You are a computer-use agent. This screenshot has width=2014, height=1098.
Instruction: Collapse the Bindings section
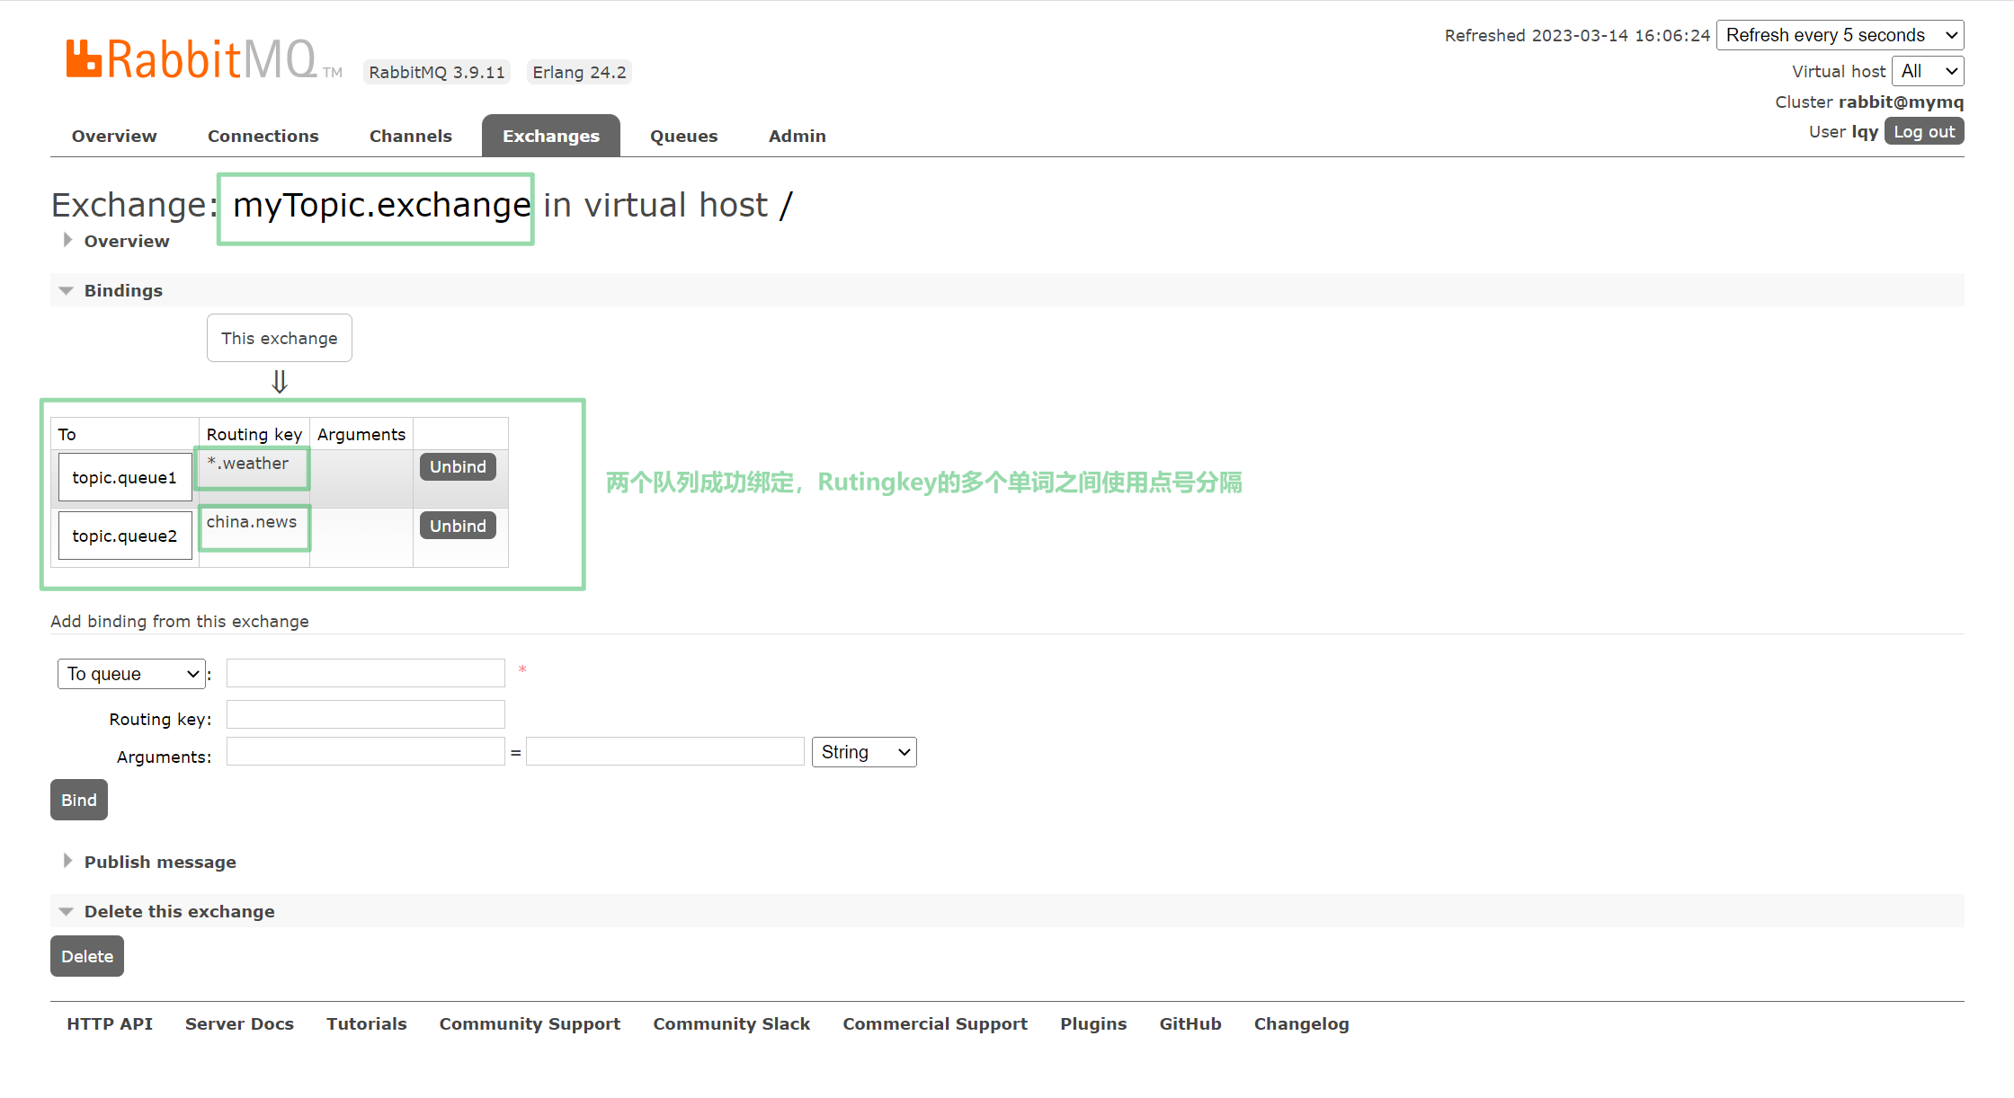122,290
